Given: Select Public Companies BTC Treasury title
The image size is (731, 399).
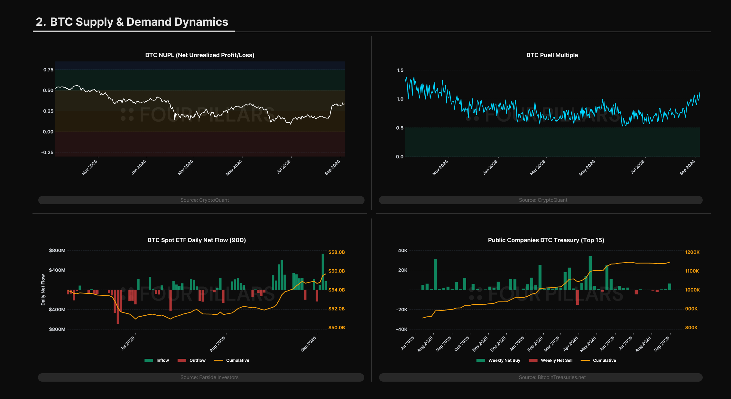Looking at the screenshot, I should 546,240.
